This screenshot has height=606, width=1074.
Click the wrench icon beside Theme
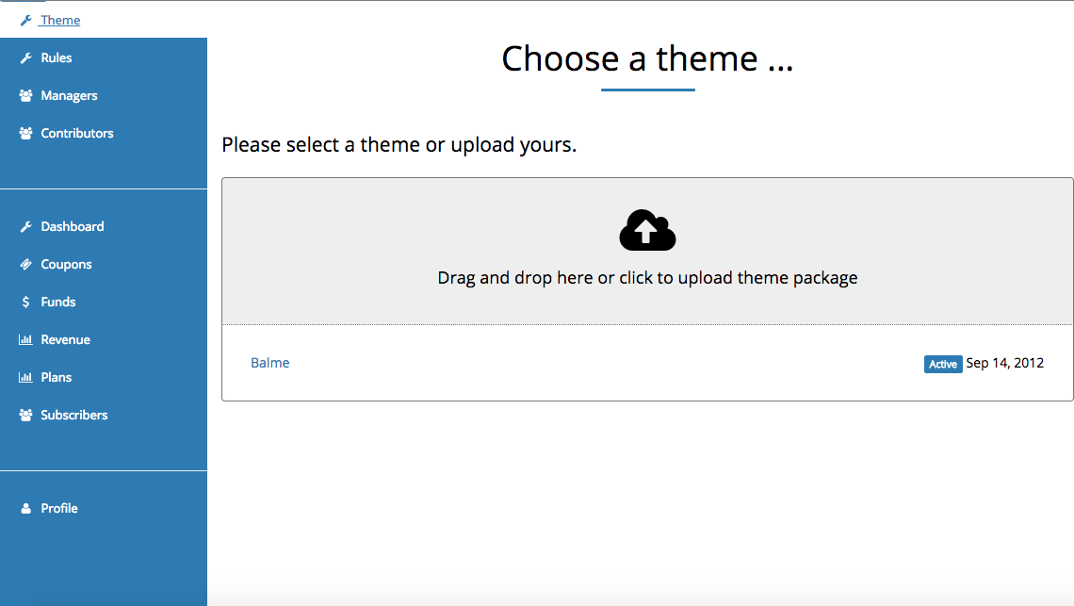click(26, 21)
